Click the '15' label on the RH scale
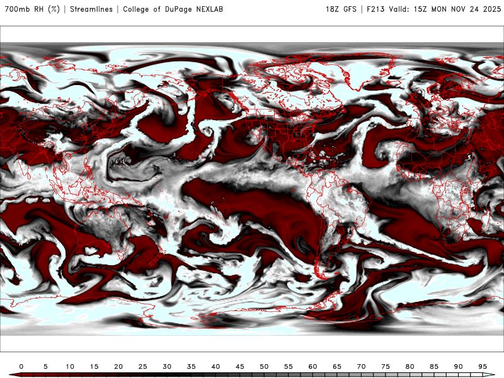The height and width of the screenshot is (378, 504). tap(94, 367)
